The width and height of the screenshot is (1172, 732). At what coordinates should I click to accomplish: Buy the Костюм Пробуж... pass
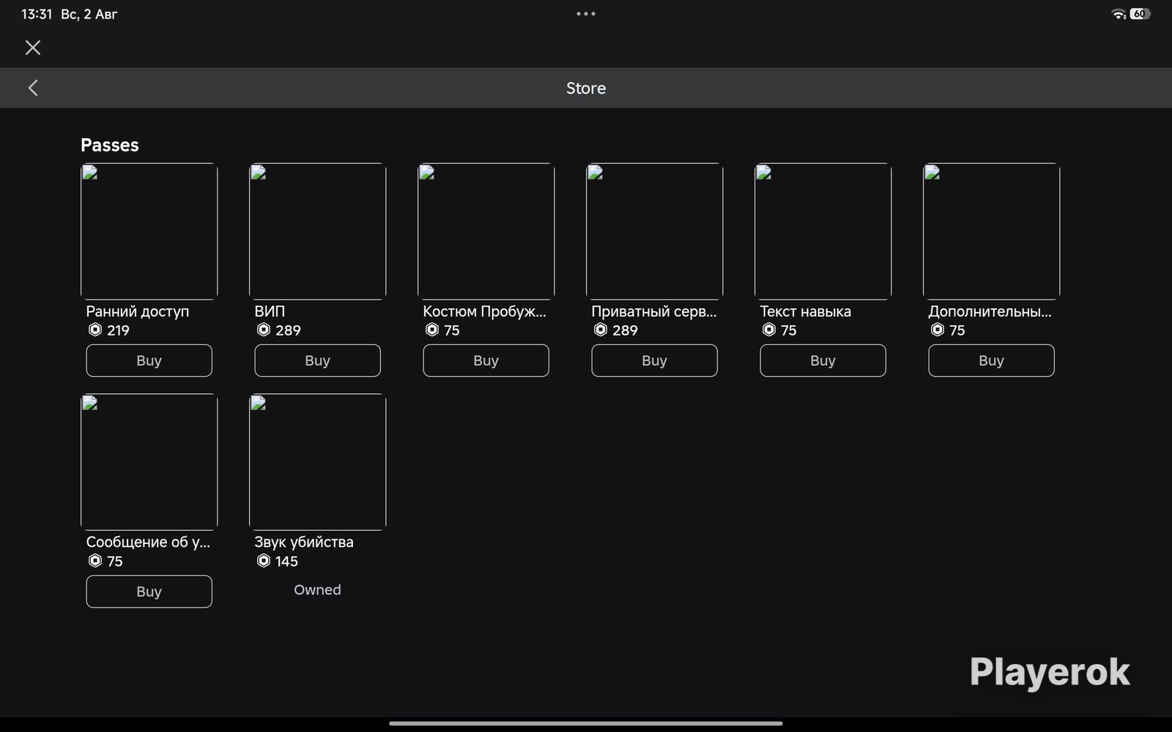click(x=486, y=360)
